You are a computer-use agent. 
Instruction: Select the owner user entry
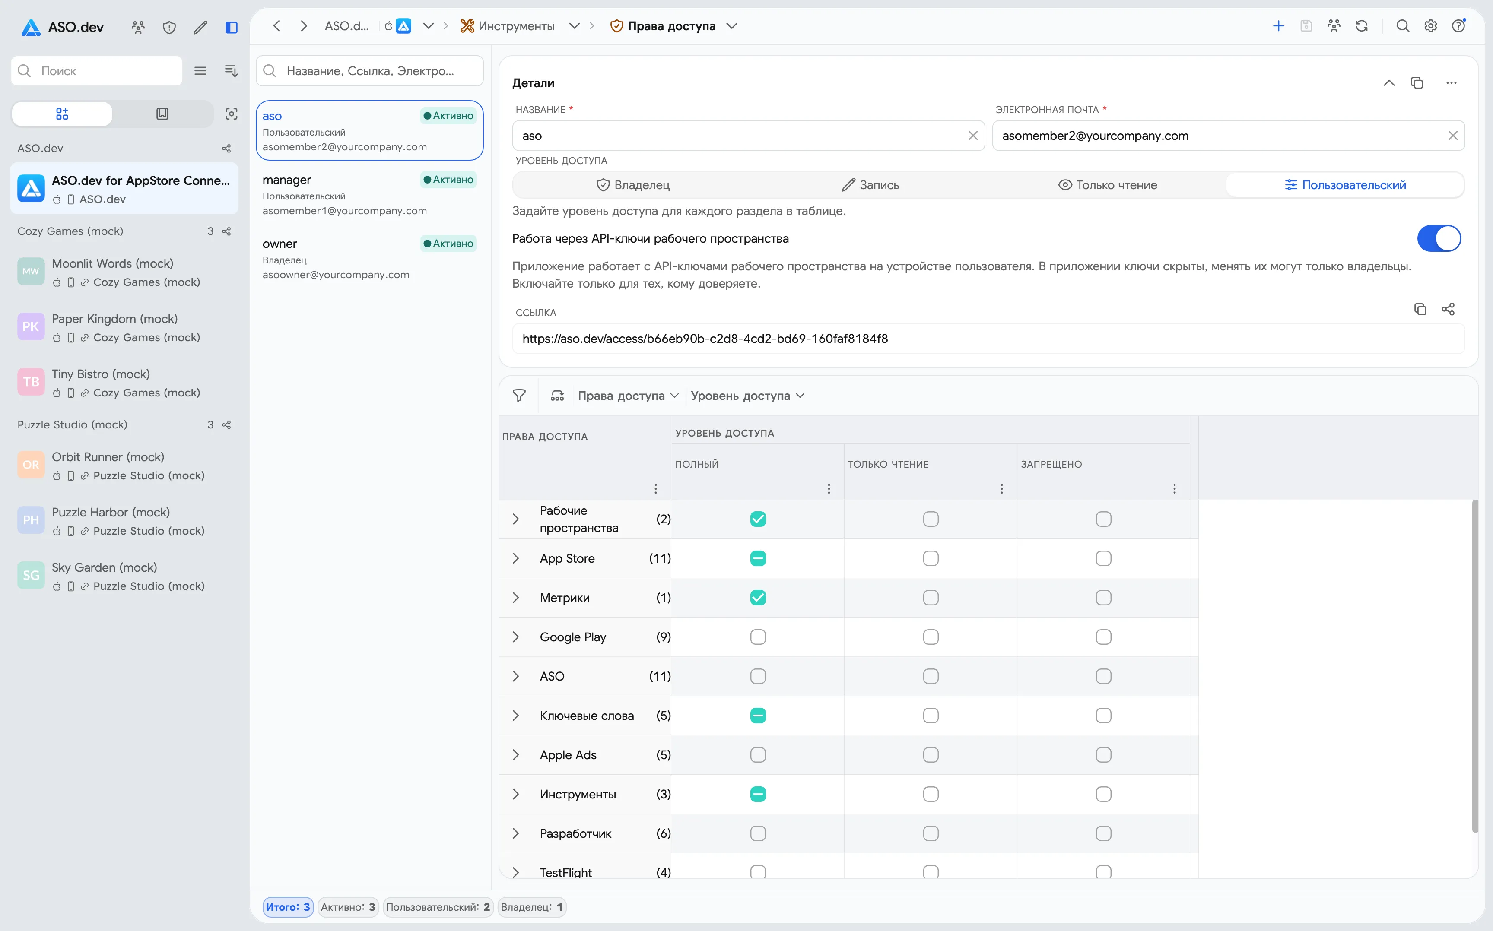(369, 259)
